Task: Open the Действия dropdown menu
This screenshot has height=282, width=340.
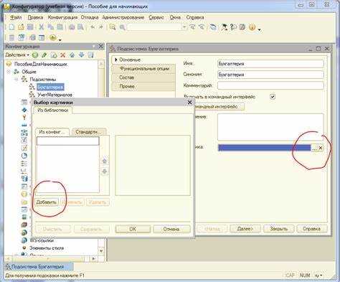Action: [x=17, y=55]
